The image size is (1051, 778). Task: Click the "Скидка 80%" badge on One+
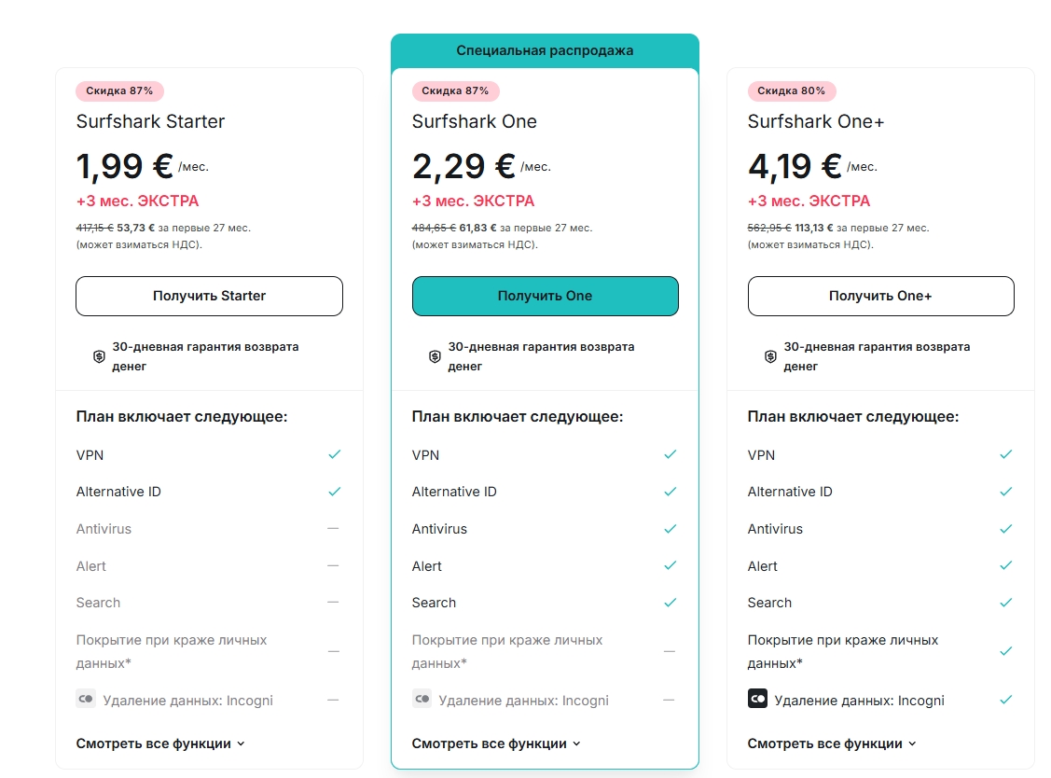click(x=791, y=90)
